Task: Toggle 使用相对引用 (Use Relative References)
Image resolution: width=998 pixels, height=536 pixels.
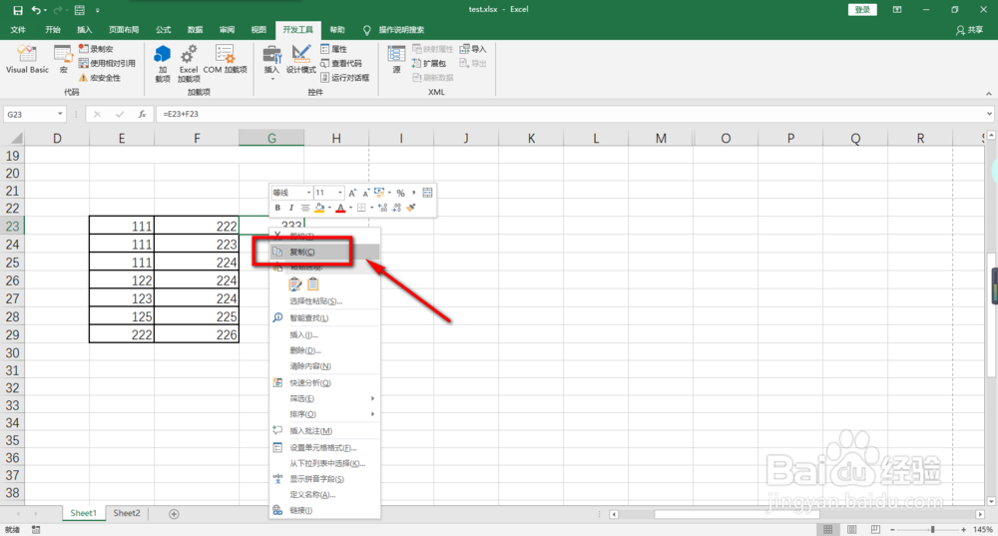Action: tap(107, 63)
